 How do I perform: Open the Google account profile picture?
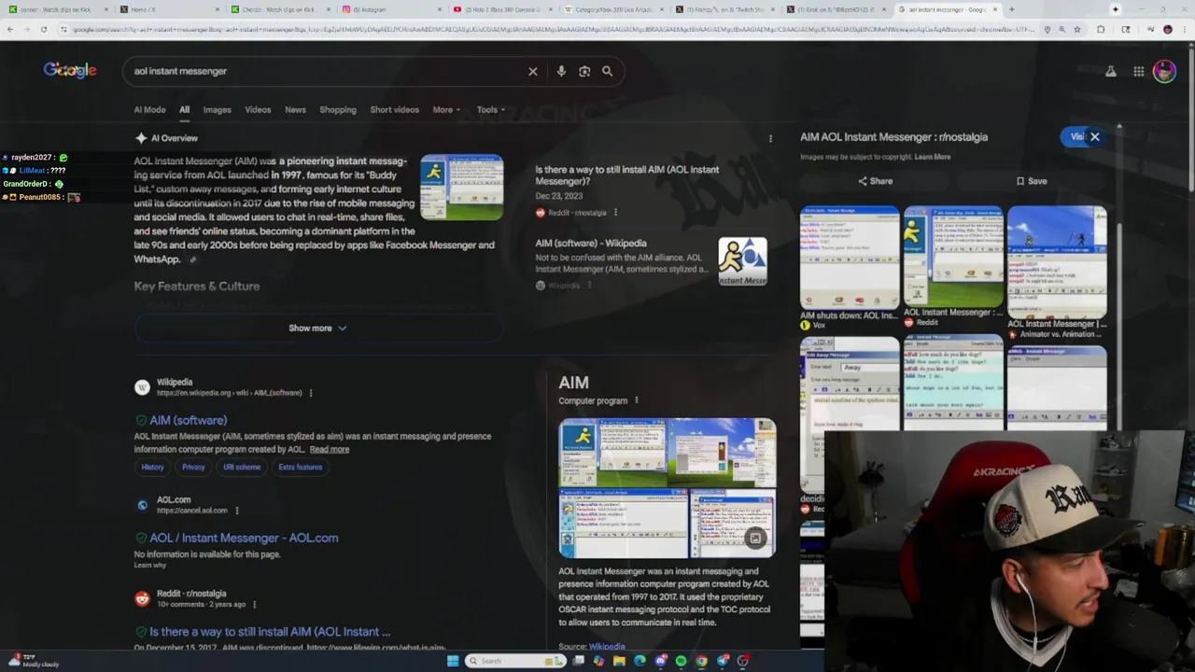click(1164, 71)
